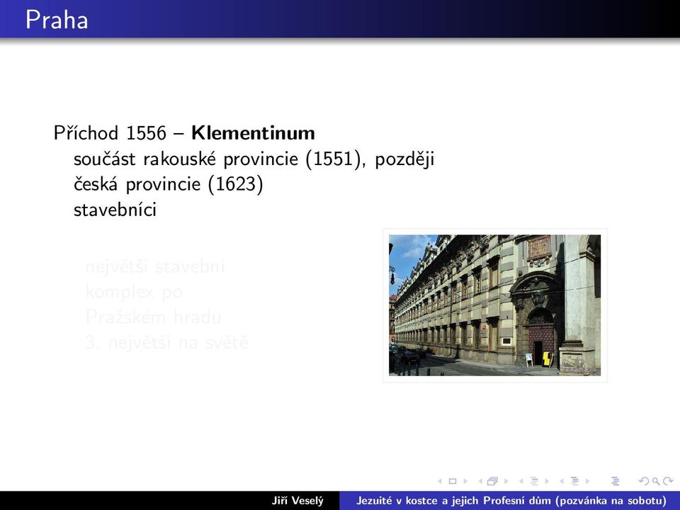Click the magnifier search icon
This screenshot has height=510, width=680.
tap(656, 481)
